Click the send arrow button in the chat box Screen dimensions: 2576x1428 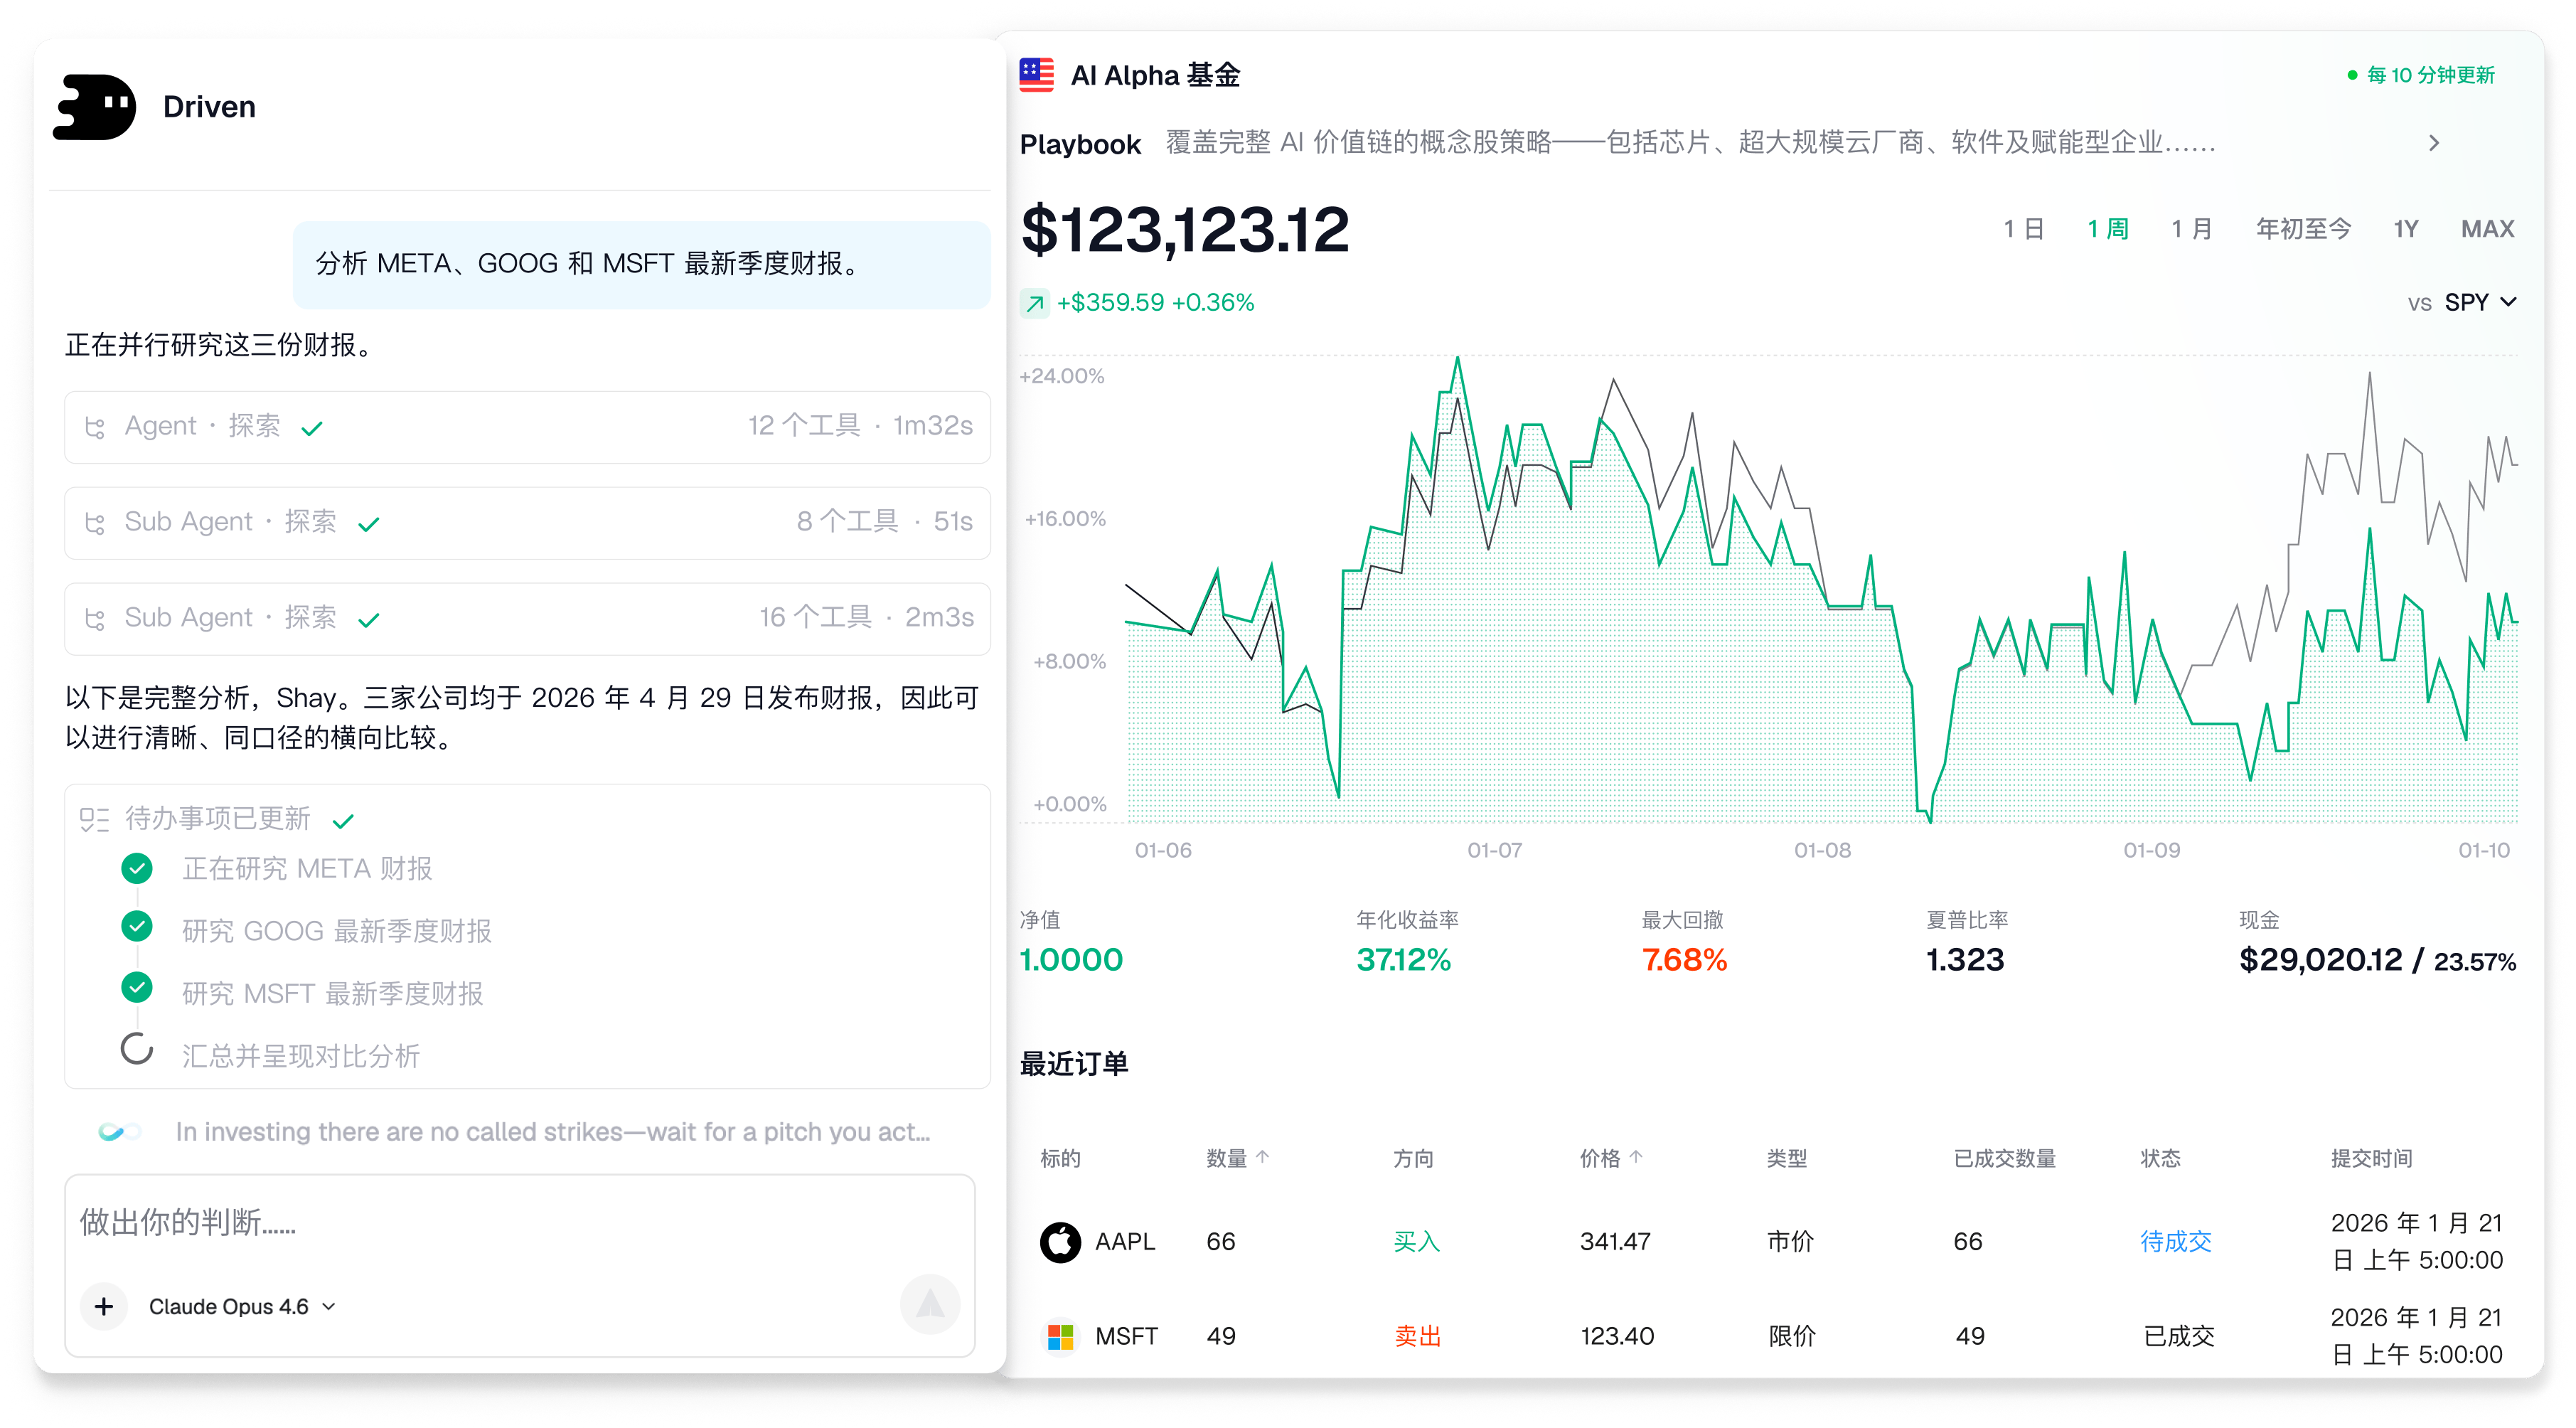tap(930, 1303)
